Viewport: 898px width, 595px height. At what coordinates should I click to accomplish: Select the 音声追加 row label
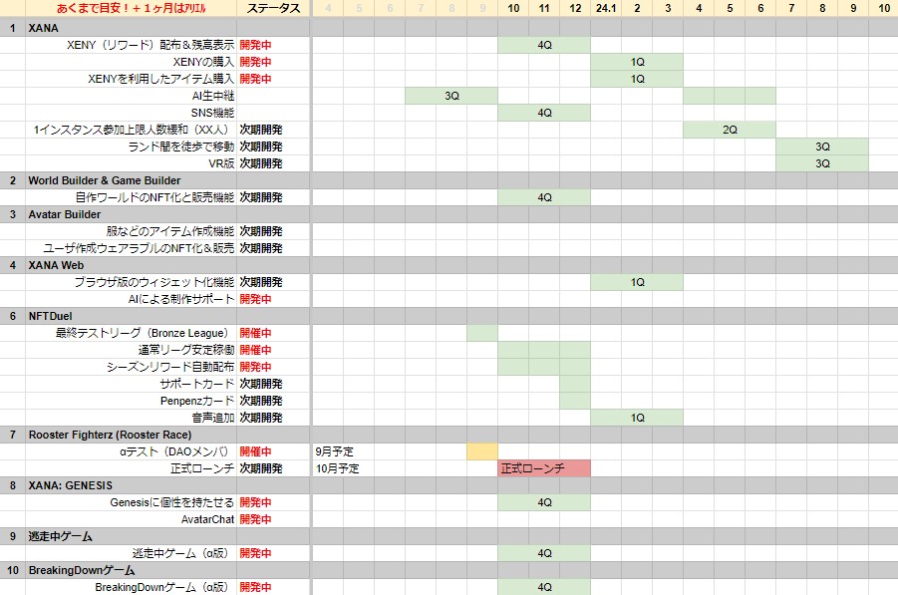tap(213, 418)
